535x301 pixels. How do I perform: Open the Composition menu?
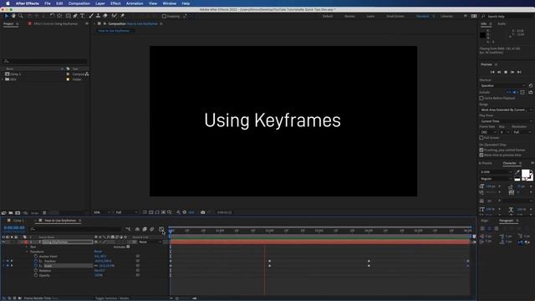[x=79, y=3]
